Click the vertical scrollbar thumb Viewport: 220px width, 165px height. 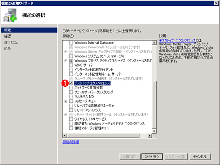tap(154, 105)
